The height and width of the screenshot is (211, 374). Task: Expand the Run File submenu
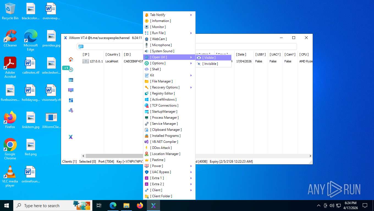169,33
